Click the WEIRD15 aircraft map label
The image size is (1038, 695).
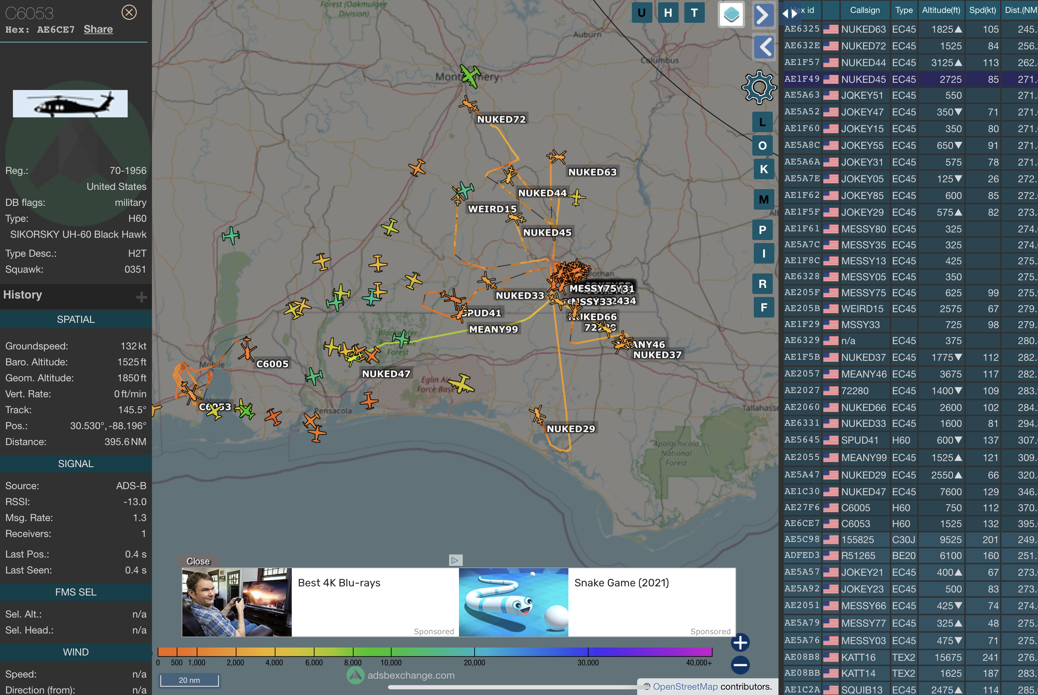tap(492, 209)
